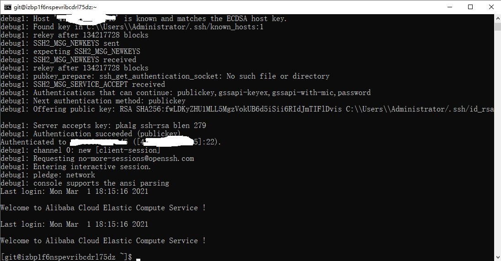Place cursor at the shell prompt after the $ sign
This screenshot has height=261, width=501.
point(138,257)
